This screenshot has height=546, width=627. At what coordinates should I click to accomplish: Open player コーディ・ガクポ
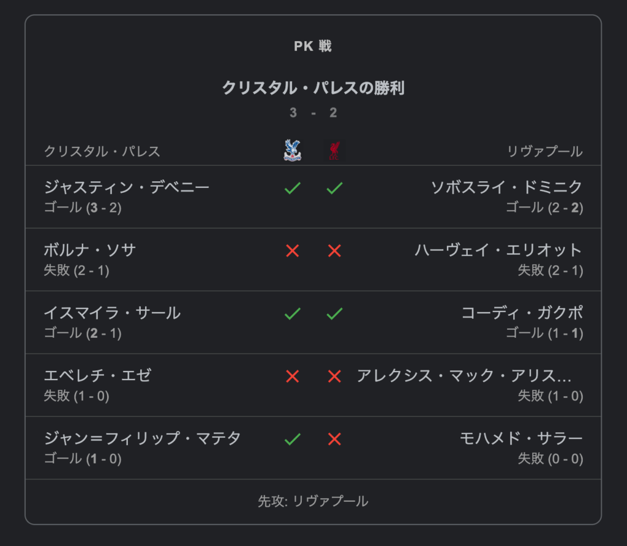pyautogui.click(x=522, y=313)
